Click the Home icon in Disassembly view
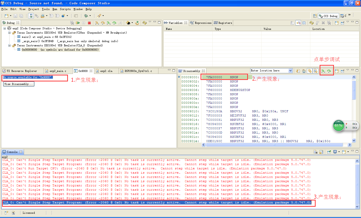 pos(304,71)
